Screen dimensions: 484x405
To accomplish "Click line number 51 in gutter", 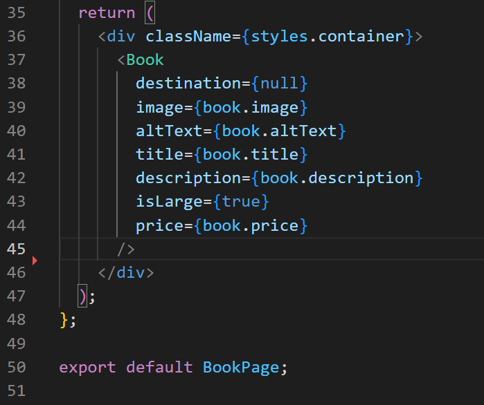I will [17, 391].
